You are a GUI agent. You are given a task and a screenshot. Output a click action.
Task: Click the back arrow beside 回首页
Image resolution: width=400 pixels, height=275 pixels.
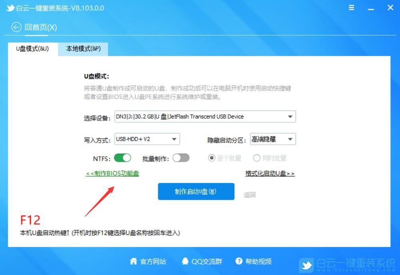coord(16,27)
